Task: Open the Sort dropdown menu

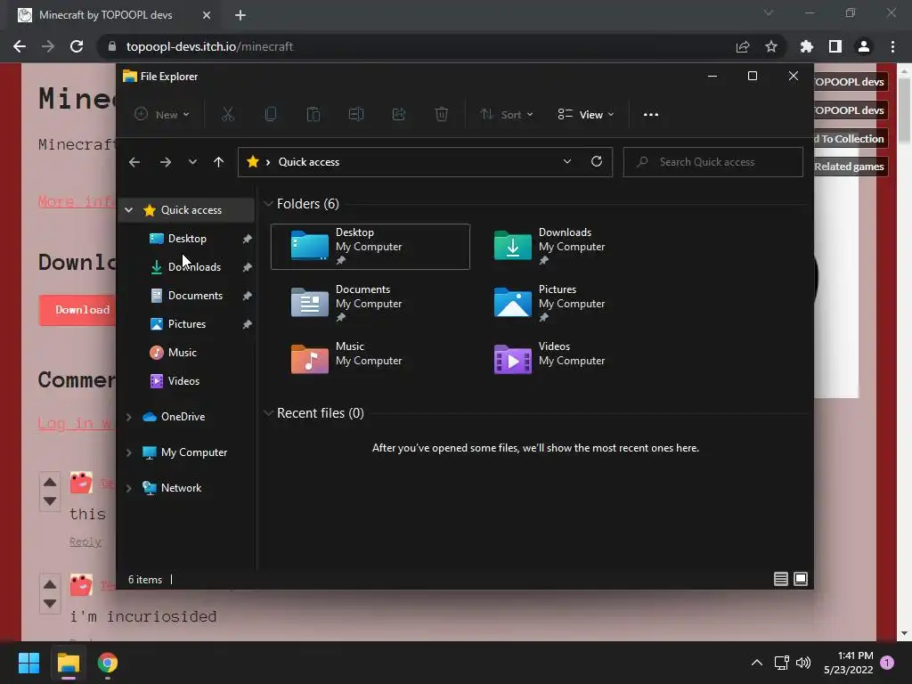Action: [x=507, y=115]
